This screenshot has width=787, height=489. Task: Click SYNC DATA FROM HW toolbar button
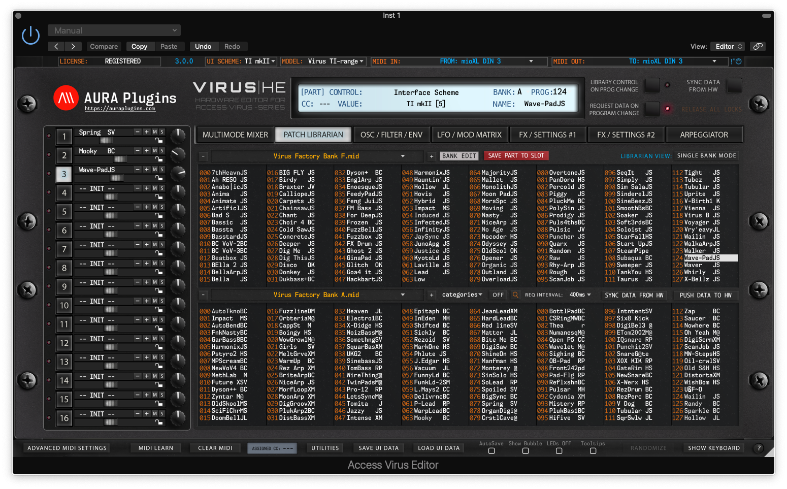[634, 296]
